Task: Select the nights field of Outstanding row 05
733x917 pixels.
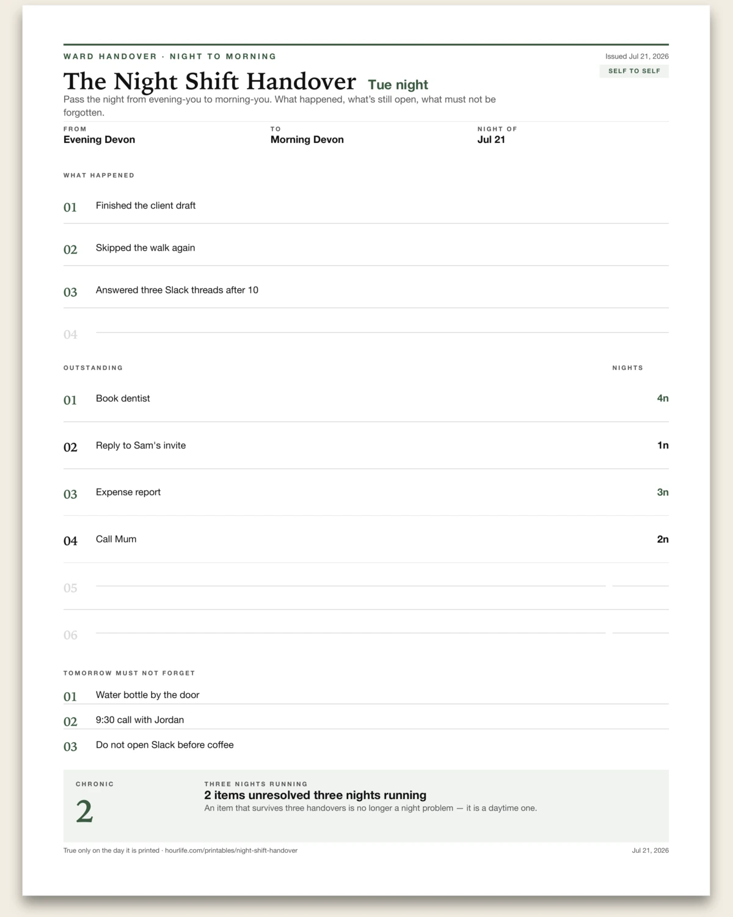Action: click(x=640, y=586)
